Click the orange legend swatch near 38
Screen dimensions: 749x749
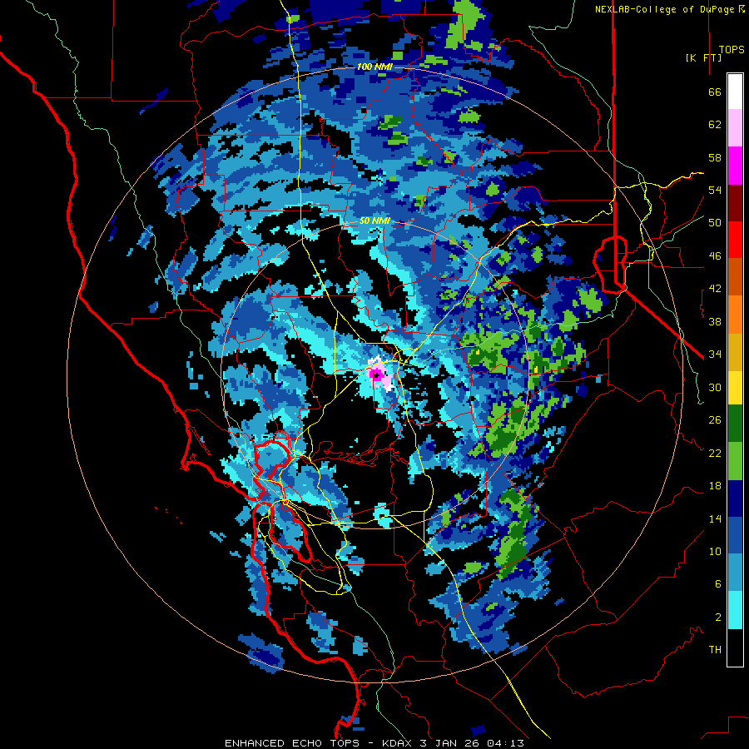pyautogui.click(x=735, y=314)
